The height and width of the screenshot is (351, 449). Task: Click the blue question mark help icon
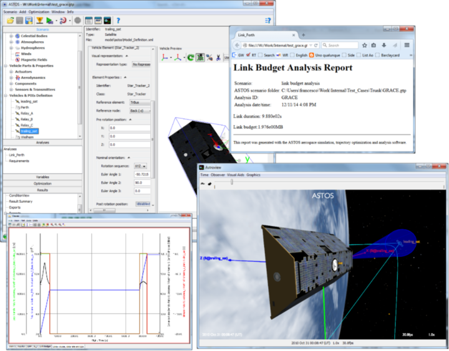[x=118, y=21]
